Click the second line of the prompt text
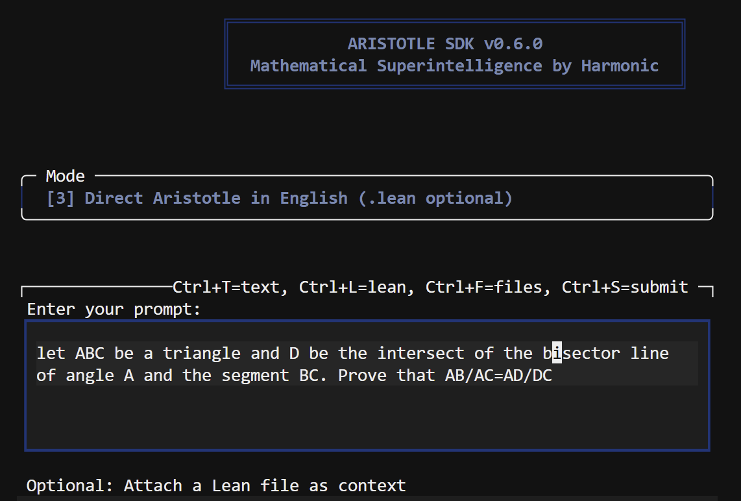This screenshot has width=741, height=501. click(292, 375)
